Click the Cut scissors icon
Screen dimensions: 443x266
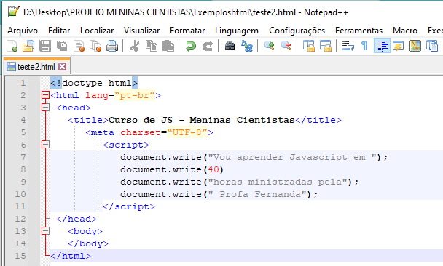[135, 46]
